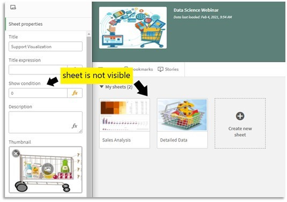This screenshot has width=287, height=202.
Task: Click the Show condition input field
Action: tap(38, 93)
